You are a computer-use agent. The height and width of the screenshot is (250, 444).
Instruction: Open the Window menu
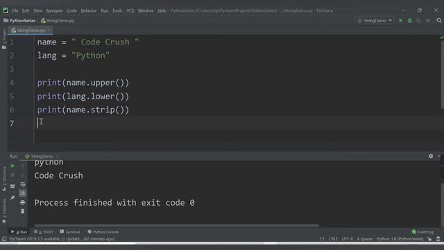coord(146,10)
